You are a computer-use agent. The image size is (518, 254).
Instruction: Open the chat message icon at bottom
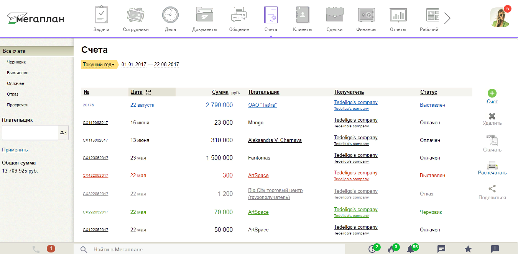coord(441,249)
